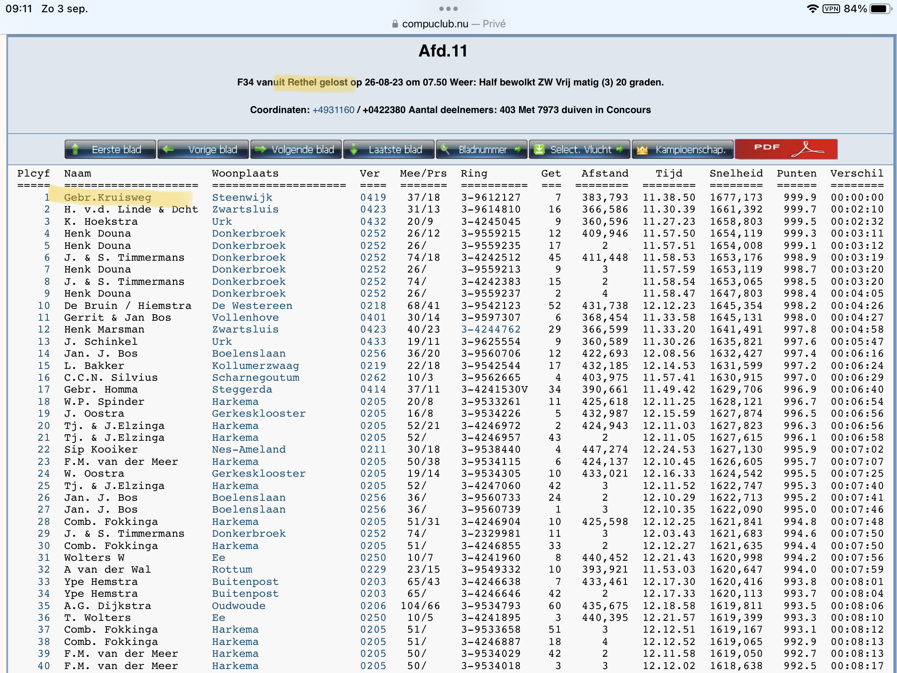The height and width of the screenshot is (673, 897).
Task: Select the name C.C.N. Silvius
Action: click(111, 378)
